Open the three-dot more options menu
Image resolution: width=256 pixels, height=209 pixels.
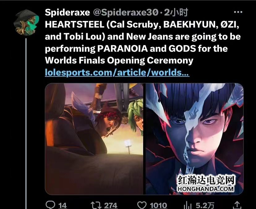point(238,12)
